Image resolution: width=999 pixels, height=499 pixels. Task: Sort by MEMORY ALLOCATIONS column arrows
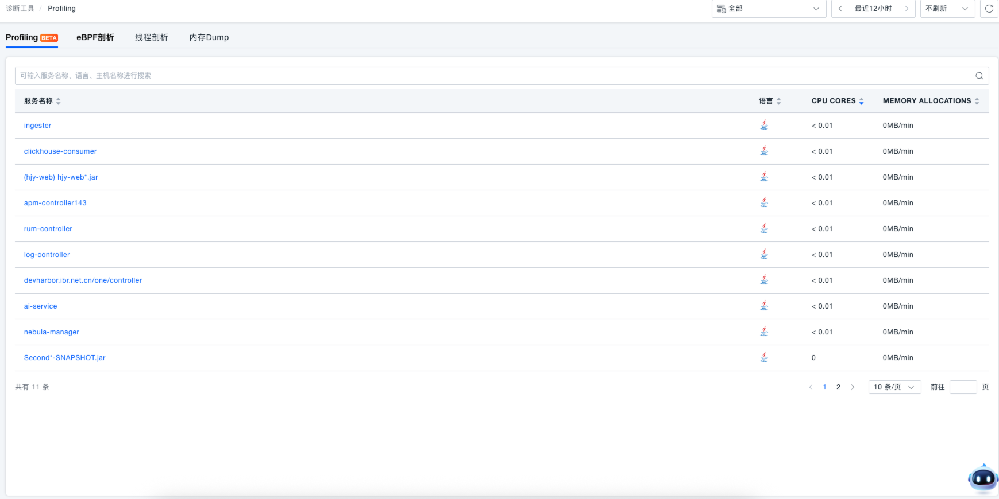[977, 101]
